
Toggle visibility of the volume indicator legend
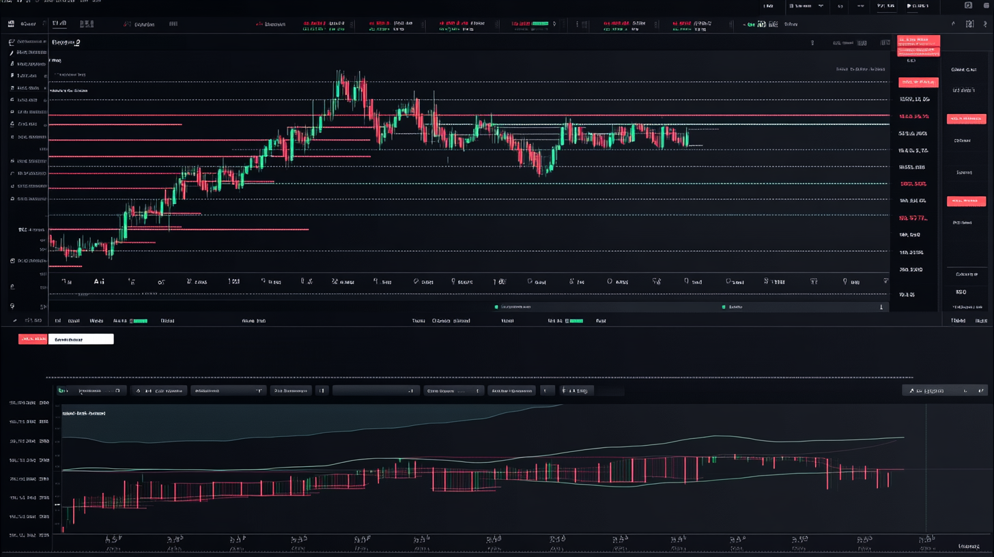497,306
